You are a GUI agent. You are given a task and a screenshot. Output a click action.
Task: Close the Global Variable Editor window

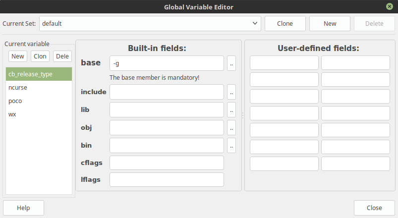point(390,7)
